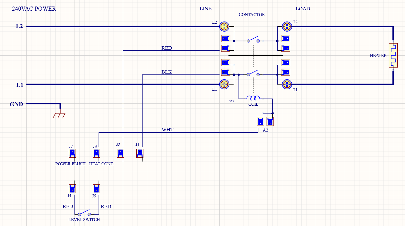Select the WHT wire label
Screen dimensions: 405x226
[x=167, y=130]
